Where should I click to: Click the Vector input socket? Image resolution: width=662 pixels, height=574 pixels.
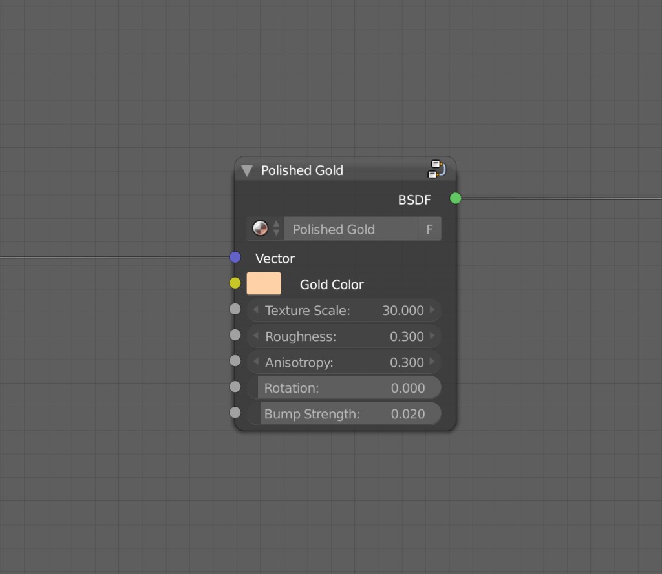coord(235,257)
